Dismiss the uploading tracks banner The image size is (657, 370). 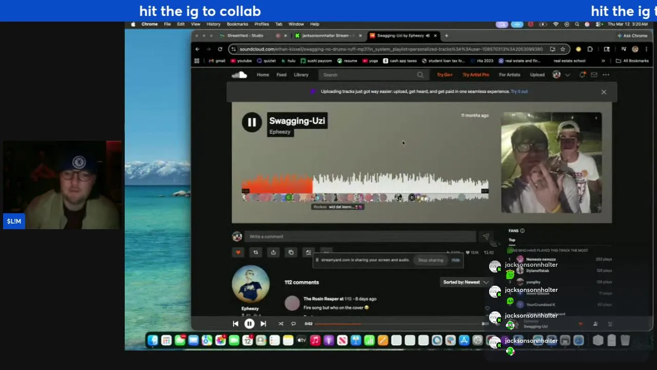pos(604,92)
